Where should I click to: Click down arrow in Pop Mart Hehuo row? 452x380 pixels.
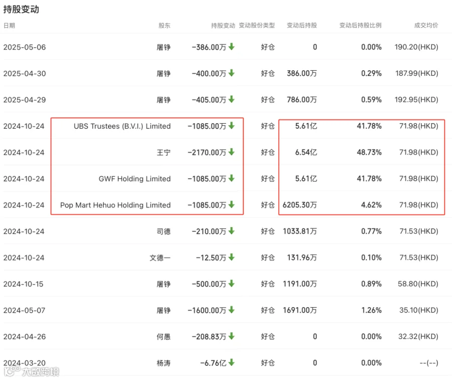pyautogui.click(x=232, y=205)
